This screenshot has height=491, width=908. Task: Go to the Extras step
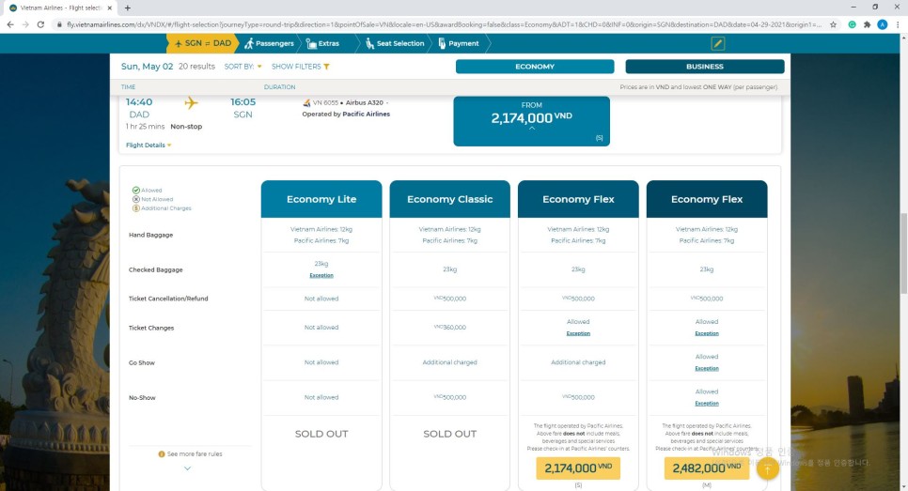(x=322, y=43)
